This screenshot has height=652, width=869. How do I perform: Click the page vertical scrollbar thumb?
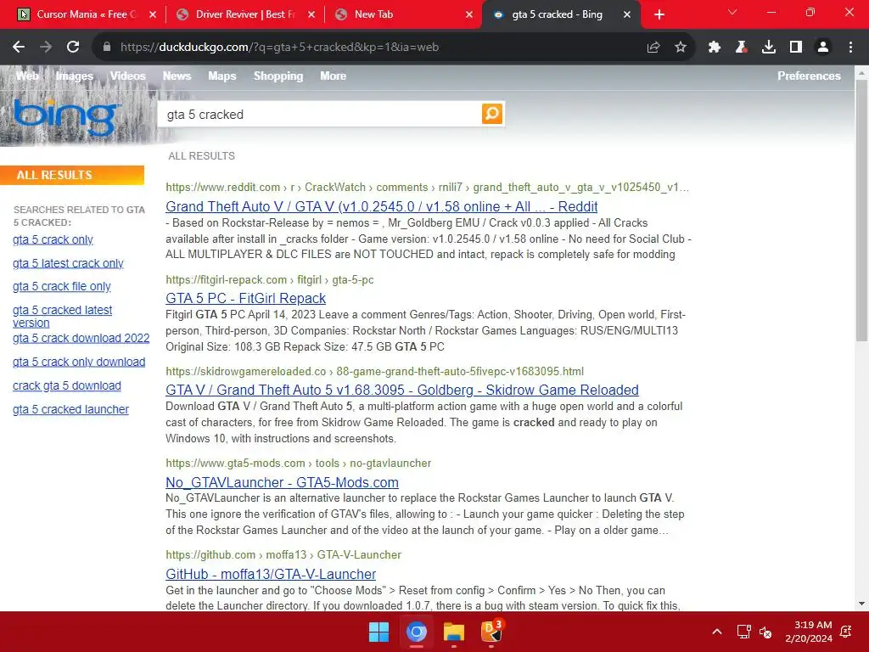click(862, 211)
